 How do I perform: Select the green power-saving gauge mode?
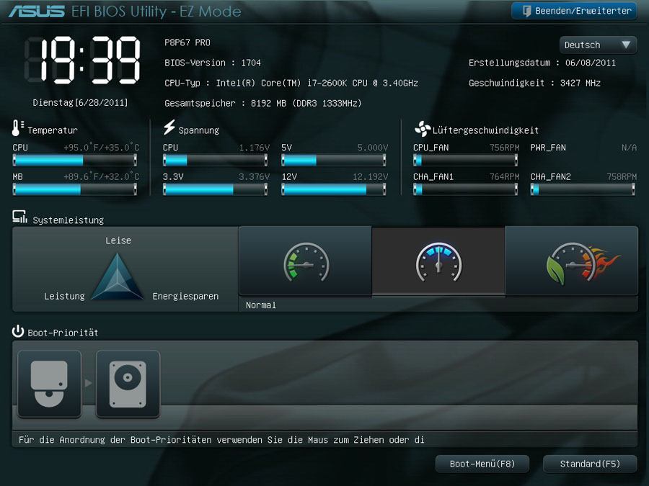pos(306,261)
